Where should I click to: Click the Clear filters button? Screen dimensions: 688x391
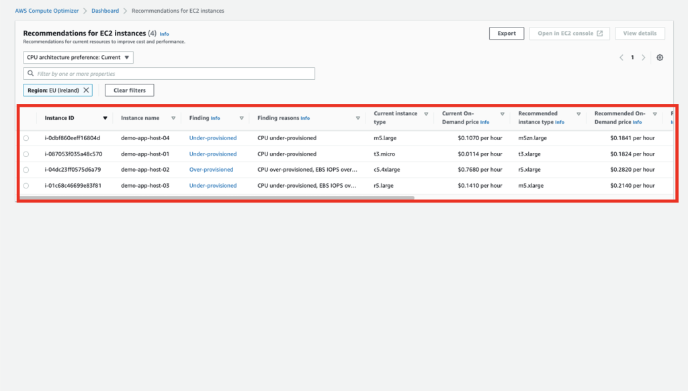point(130,90)
